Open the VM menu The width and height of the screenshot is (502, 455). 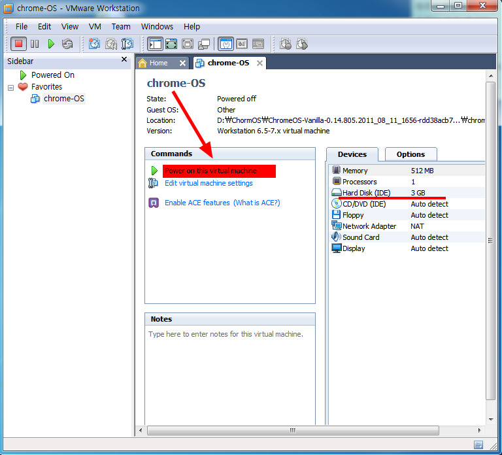pyautogui.click(x=95, y=27)
